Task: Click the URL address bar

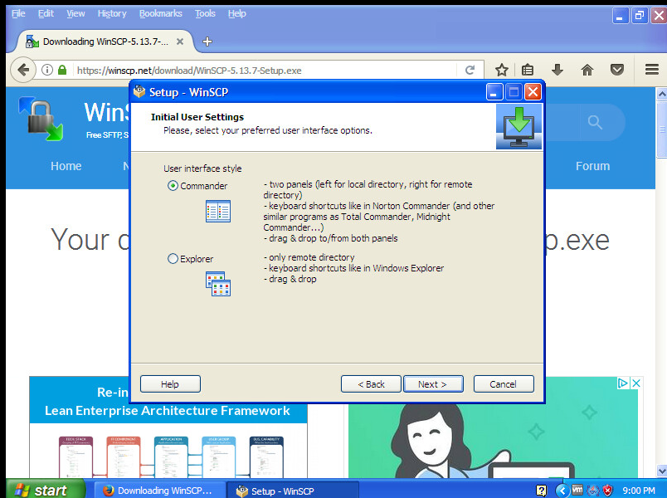Action: point(265,71)
